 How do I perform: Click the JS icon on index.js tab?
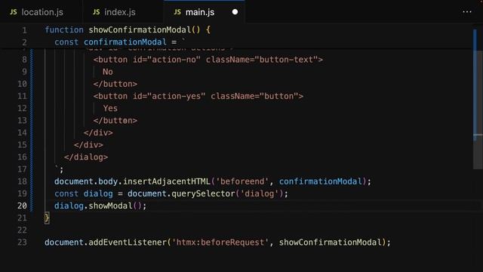96,12
